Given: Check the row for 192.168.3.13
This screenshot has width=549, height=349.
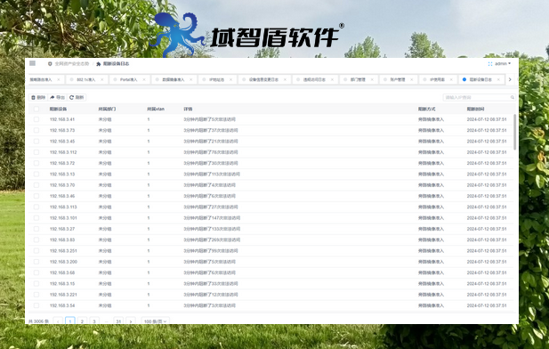Looking at the screenshot, I should pyautogui.click(x=36, y=174).
